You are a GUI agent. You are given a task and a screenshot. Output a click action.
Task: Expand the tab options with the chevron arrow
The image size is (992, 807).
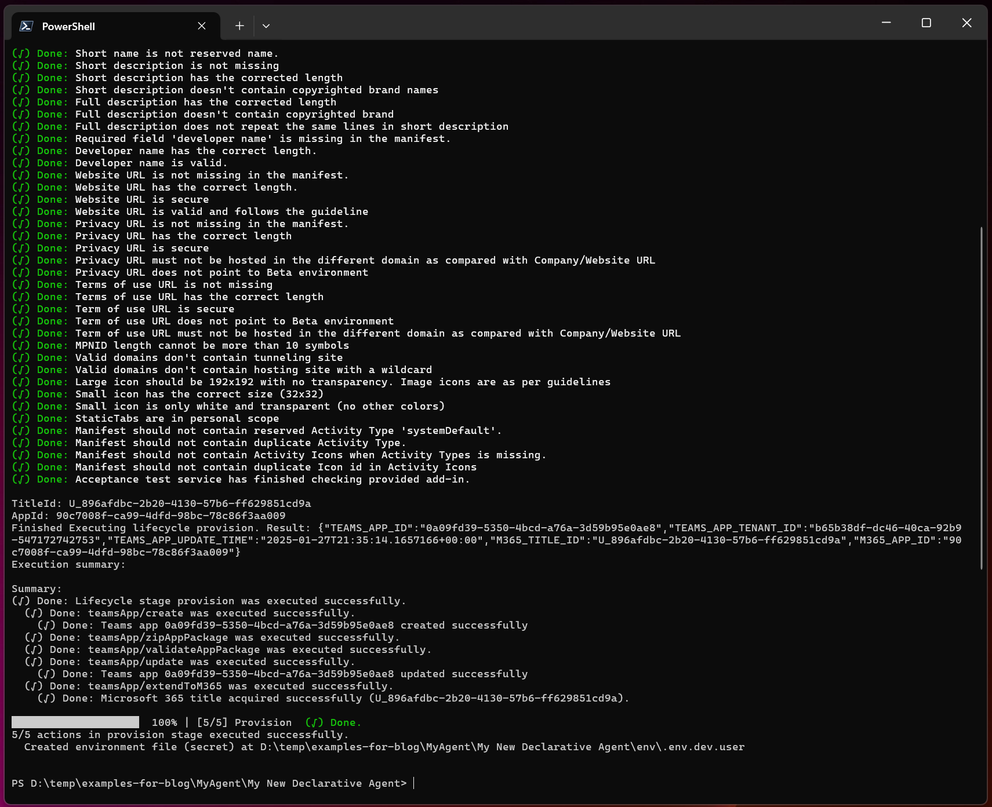266,25
